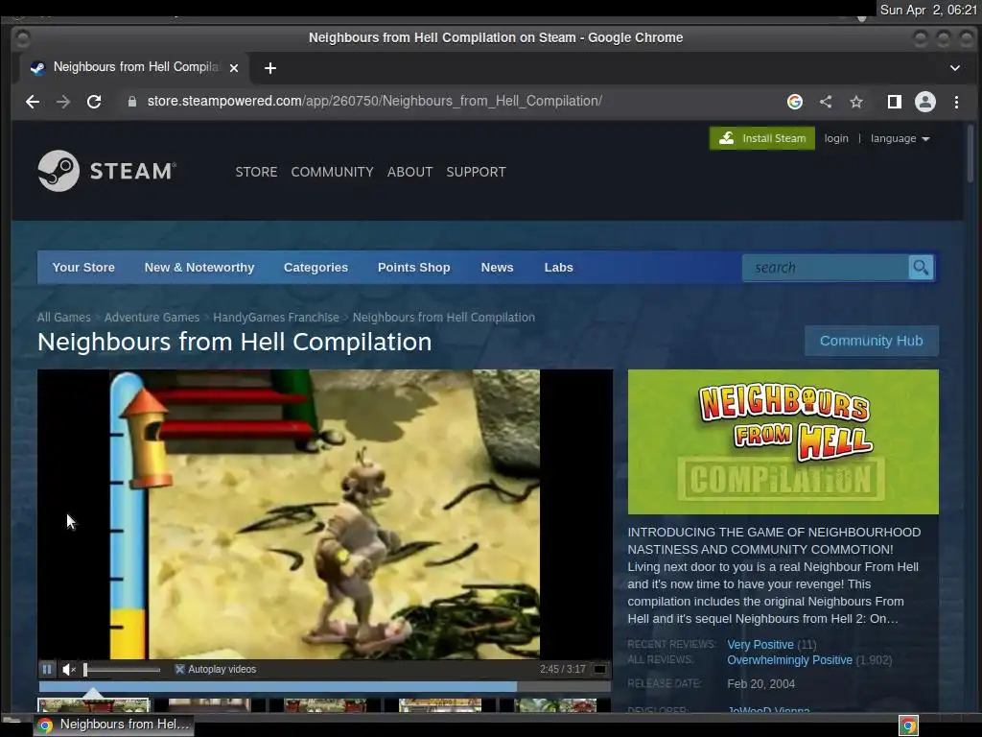Click the trailer video frame
982x737 pixels.
(324, 514)
